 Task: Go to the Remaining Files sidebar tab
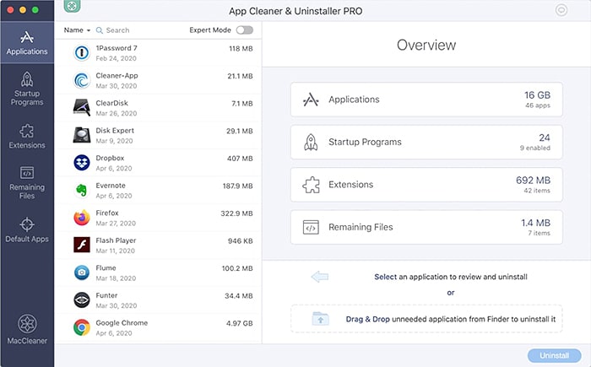coord(27,183)
